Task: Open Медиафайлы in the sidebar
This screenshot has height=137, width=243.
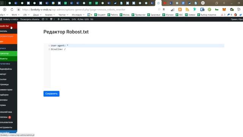Action: pos(8,69)
